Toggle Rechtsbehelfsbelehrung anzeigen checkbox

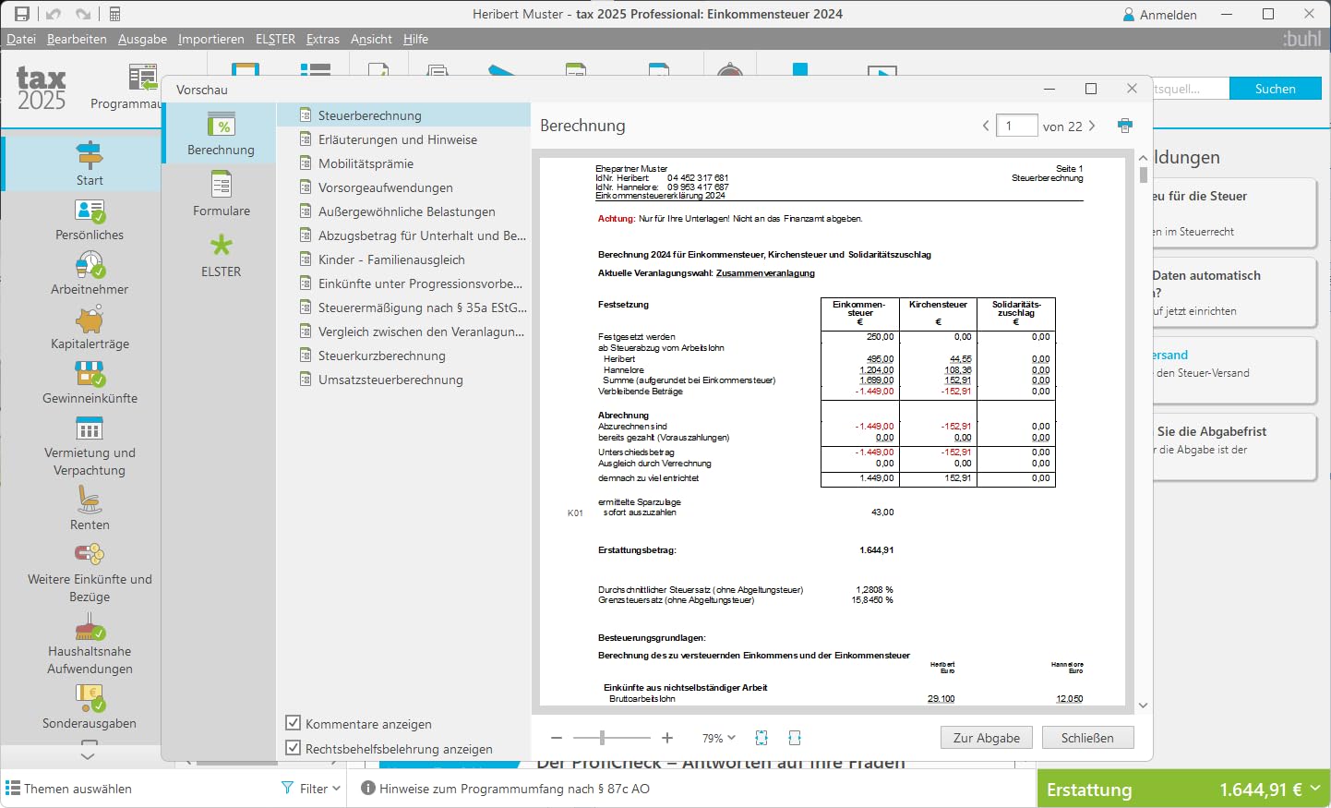pos(294,748)
